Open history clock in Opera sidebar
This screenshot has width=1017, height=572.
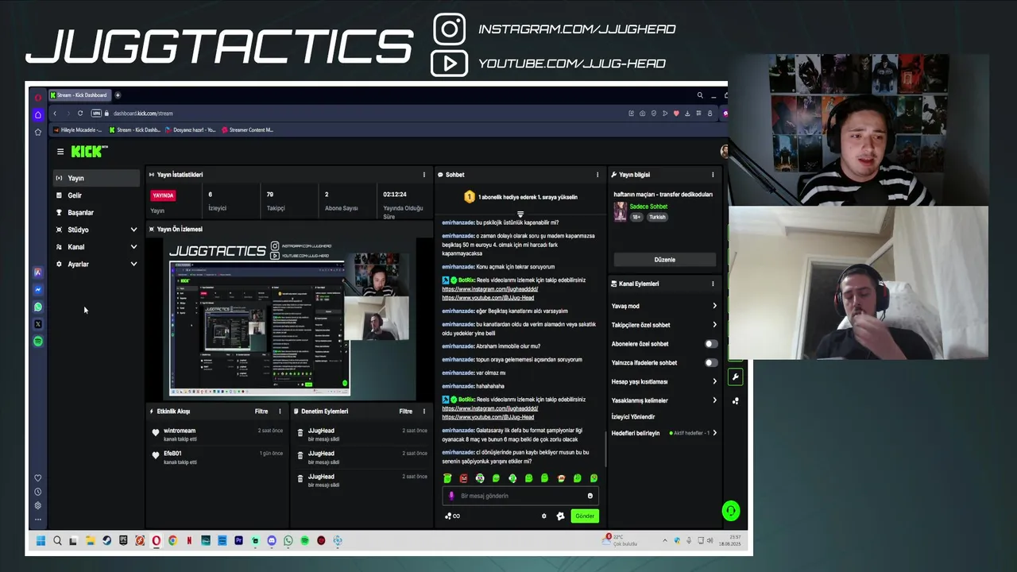pyautogui.click(x=37, y=492)
